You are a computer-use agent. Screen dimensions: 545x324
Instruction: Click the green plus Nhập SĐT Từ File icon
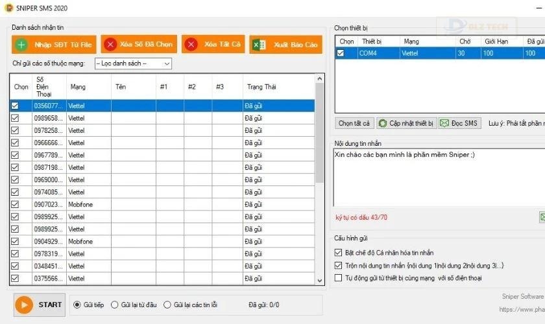[21, 45]
